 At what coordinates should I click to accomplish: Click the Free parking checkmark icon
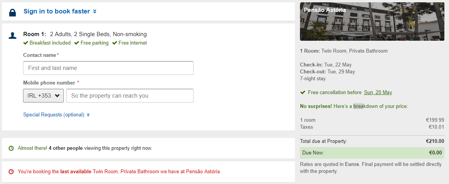point(77,43)
